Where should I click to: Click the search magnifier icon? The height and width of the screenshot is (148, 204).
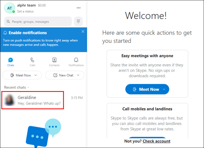point(8,22)
